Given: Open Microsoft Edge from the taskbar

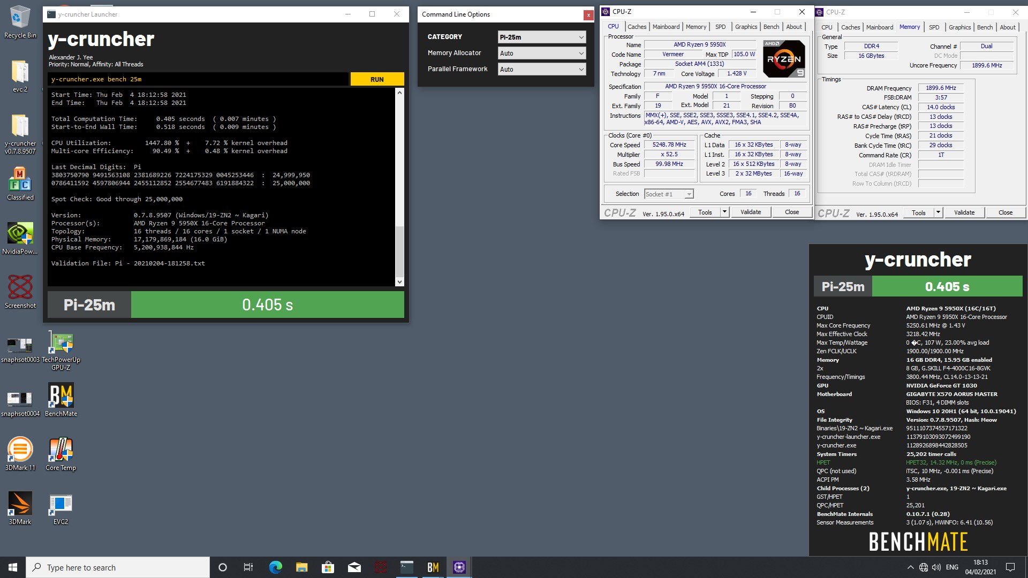Looking at the screenshot, I should tap(275, 567).
